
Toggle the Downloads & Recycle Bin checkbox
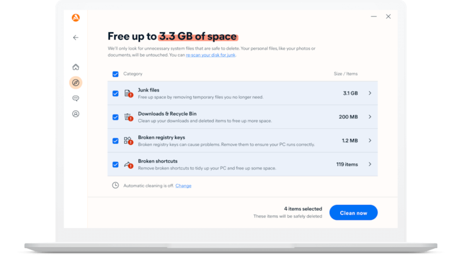point(115,117)
